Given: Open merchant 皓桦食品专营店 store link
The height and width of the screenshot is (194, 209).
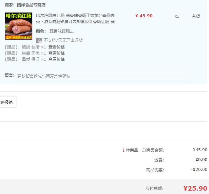Looking at the screenshot, I should point(31,5).
